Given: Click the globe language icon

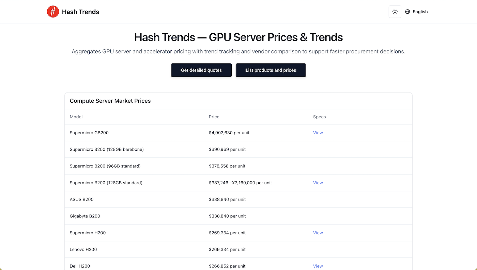Looking at the screenshot, I should tap(407, 12).
